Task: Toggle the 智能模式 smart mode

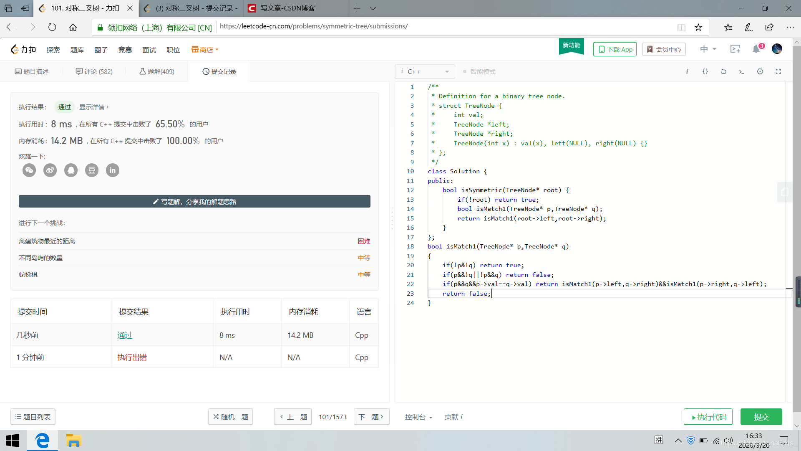Action: coord(479,72)
